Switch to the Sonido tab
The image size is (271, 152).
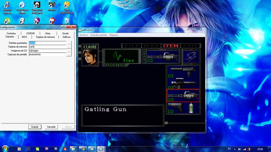(x=65, y=33)
